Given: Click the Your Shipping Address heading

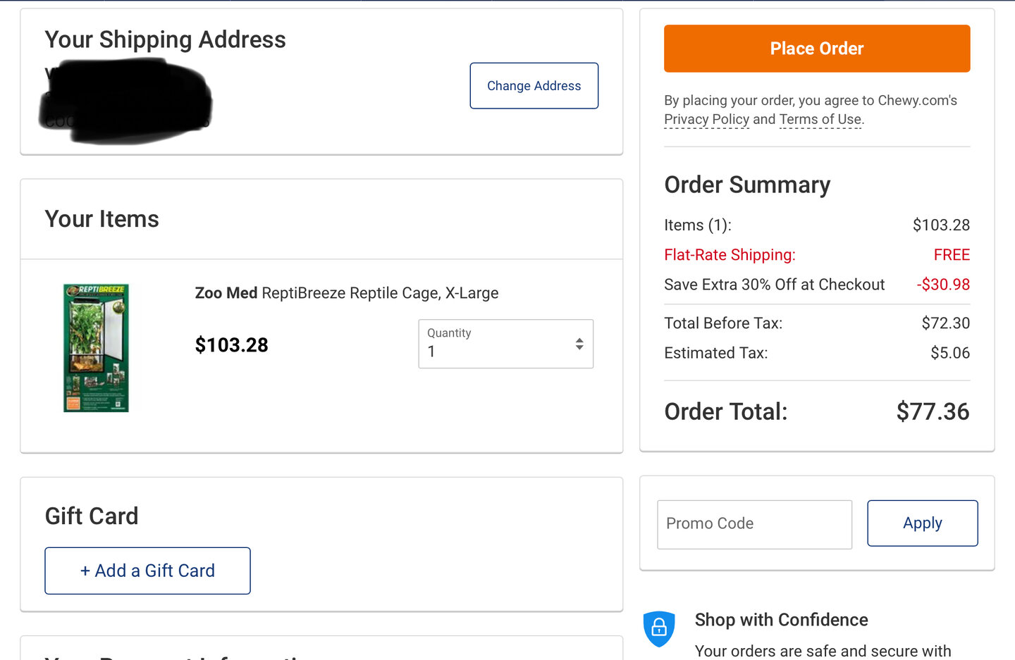Looking at the screenshot, I should [x=165, y=40].
